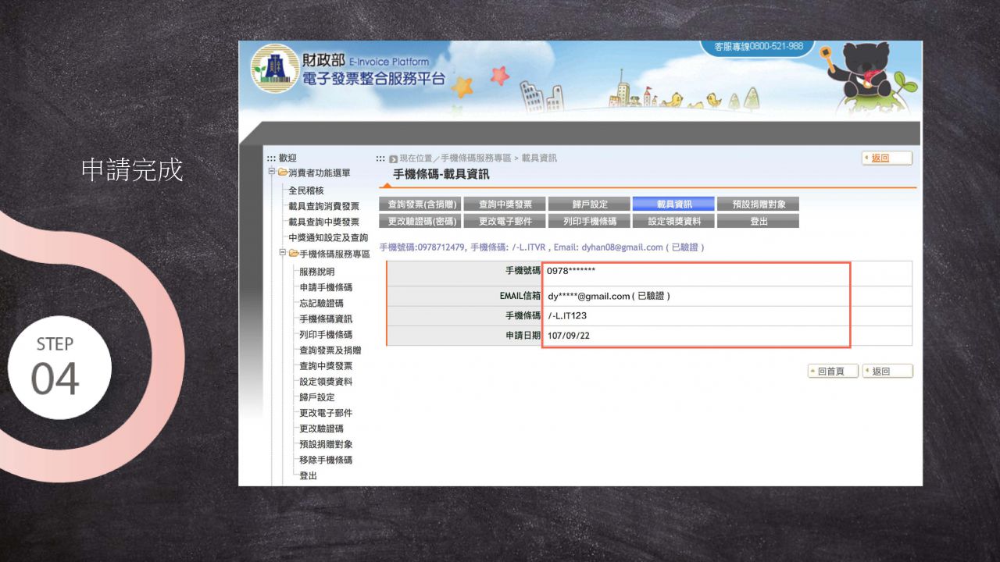The width and height of the screenshot is (1000, 562).
Task: Open the 歸戶設定 tab button
Action: click(589, 204)
